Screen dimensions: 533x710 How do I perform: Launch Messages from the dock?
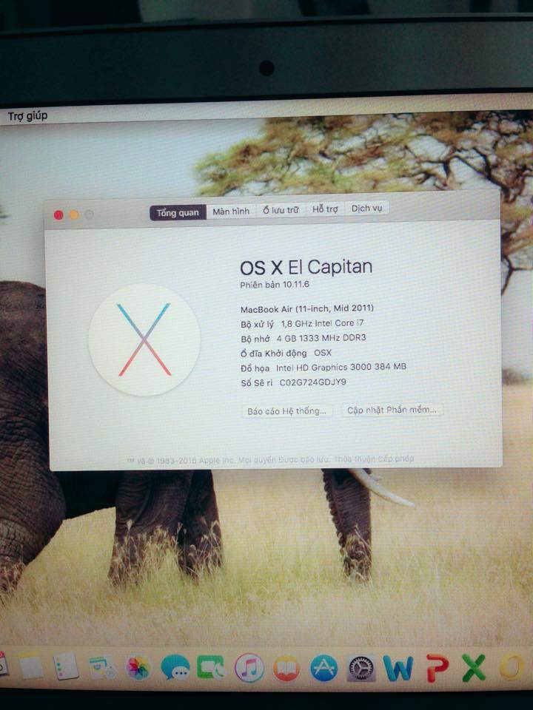175,668
